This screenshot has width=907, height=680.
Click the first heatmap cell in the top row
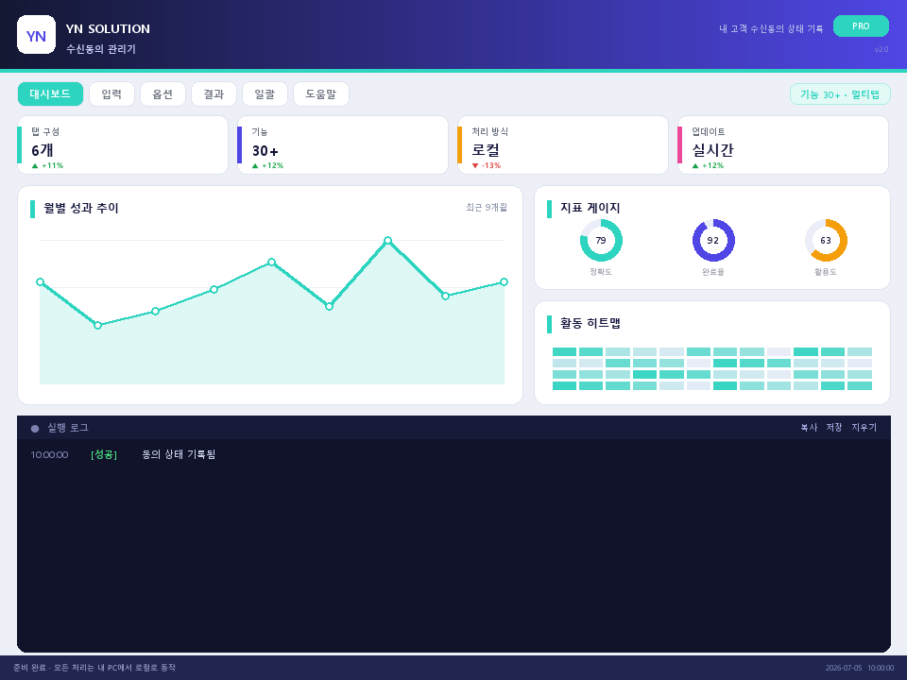point(565,351)
